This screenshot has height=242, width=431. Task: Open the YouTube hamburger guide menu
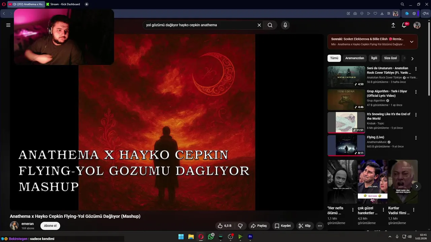tap(8, 25)
